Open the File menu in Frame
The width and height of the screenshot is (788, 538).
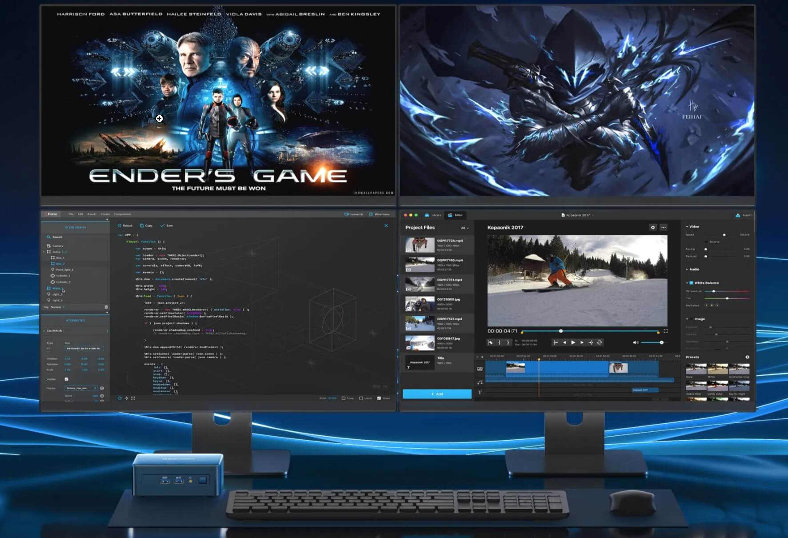(71, 214)
